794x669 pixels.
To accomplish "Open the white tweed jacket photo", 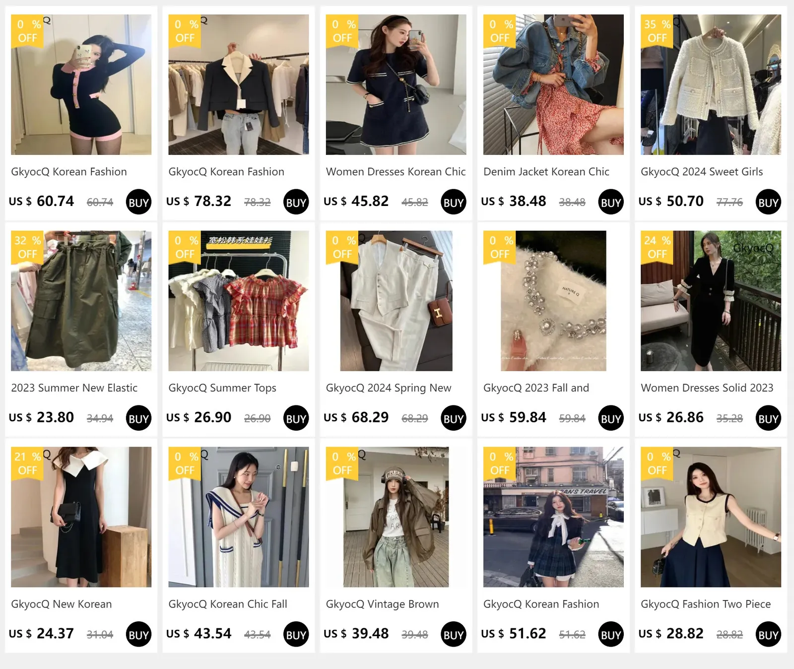I will click(711, 84).
